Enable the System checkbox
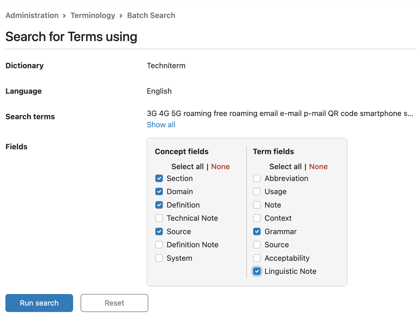 (x=159, y=258)
